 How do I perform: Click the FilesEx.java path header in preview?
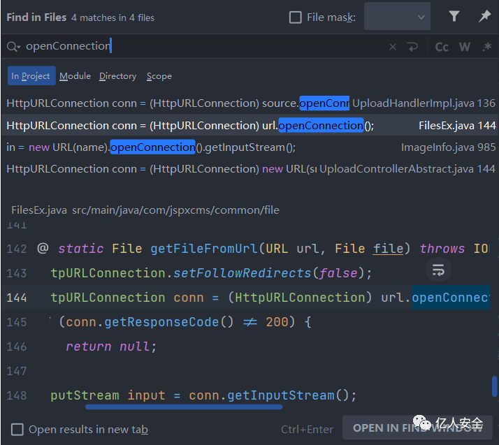[145, 210]
